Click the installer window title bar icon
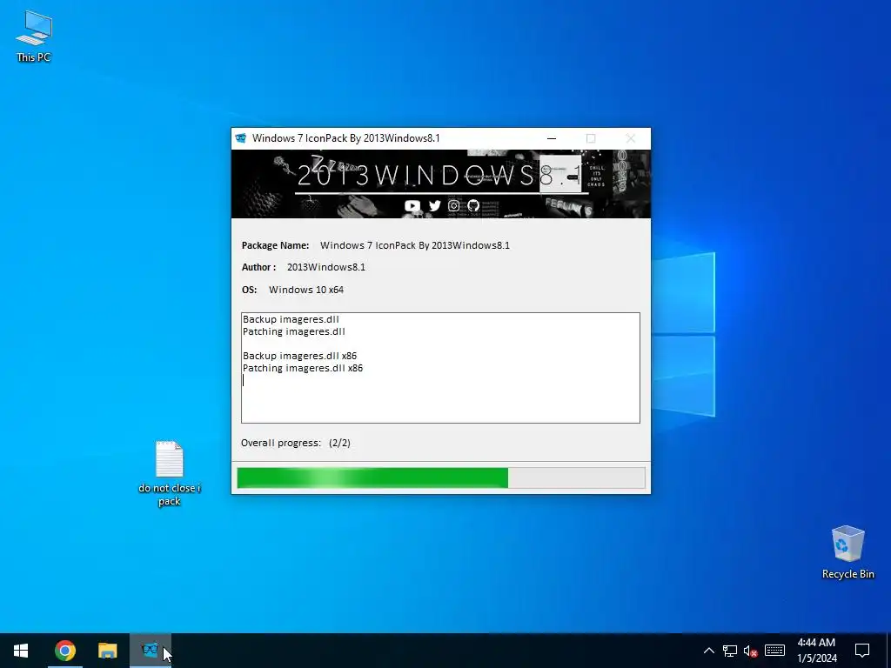The height and width of the screenshot is (668, 891). (241, 138)
